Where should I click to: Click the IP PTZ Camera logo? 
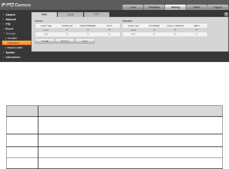16,5
